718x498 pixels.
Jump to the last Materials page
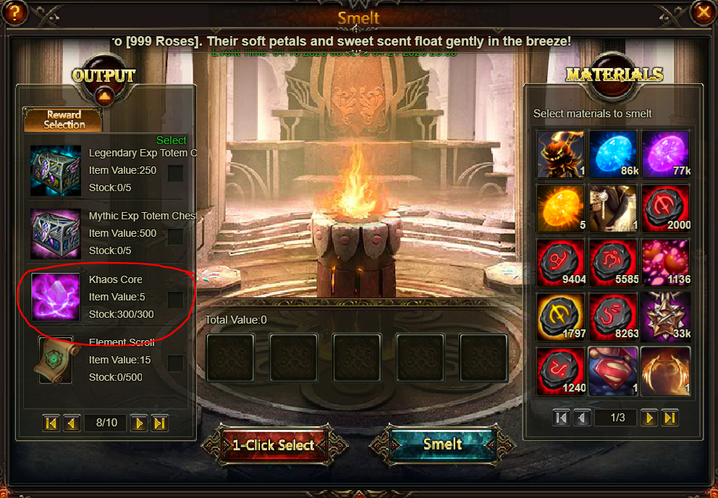coord(670,418)
